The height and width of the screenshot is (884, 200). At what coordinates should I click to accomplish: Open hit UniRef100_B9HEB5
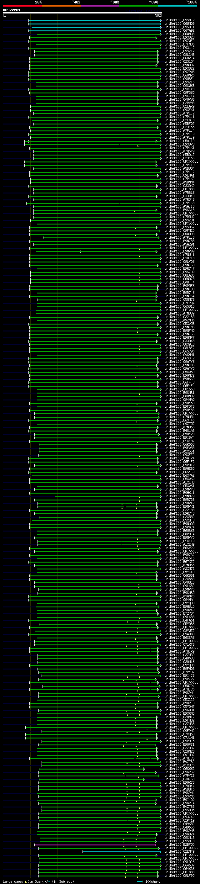(179, 468)
